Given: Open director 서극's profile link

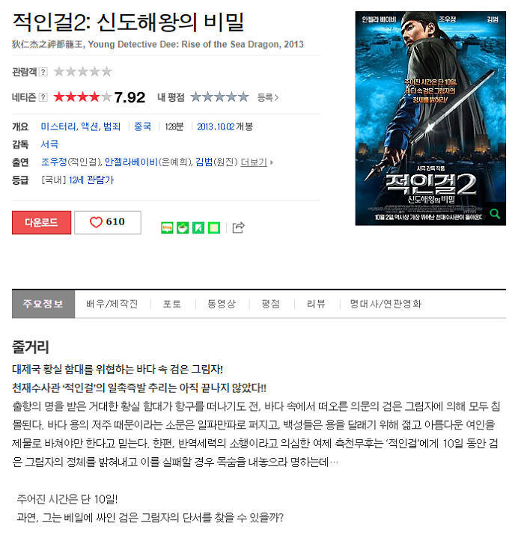Looking at the screenshot, I should 49,144.
